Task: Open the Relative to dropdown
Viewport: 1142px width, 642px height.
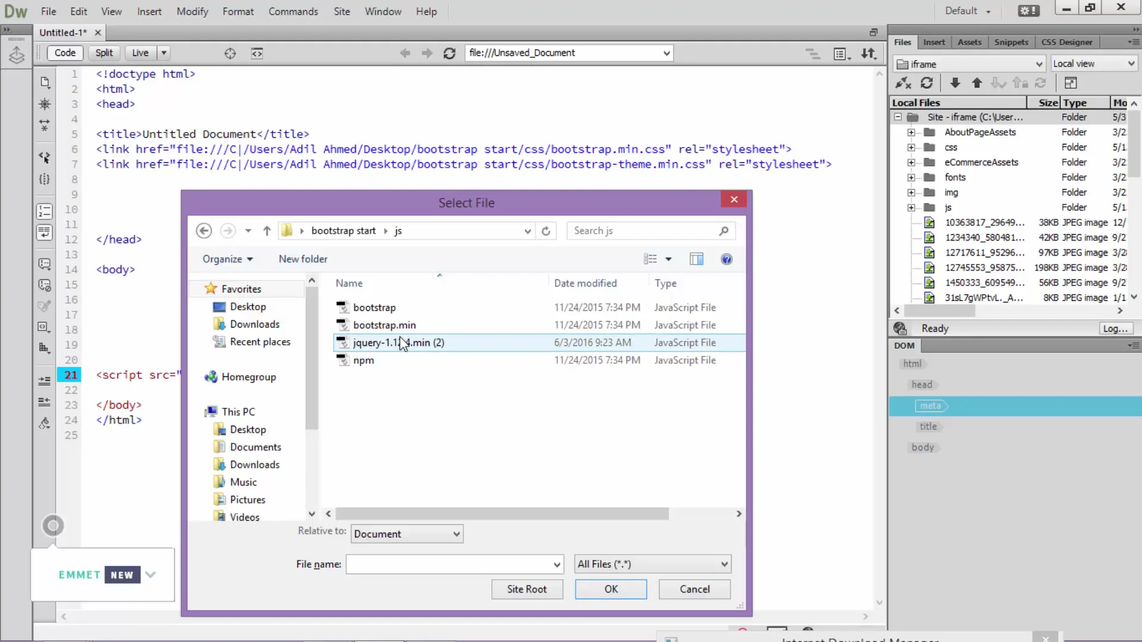Action: coord(407,534)
